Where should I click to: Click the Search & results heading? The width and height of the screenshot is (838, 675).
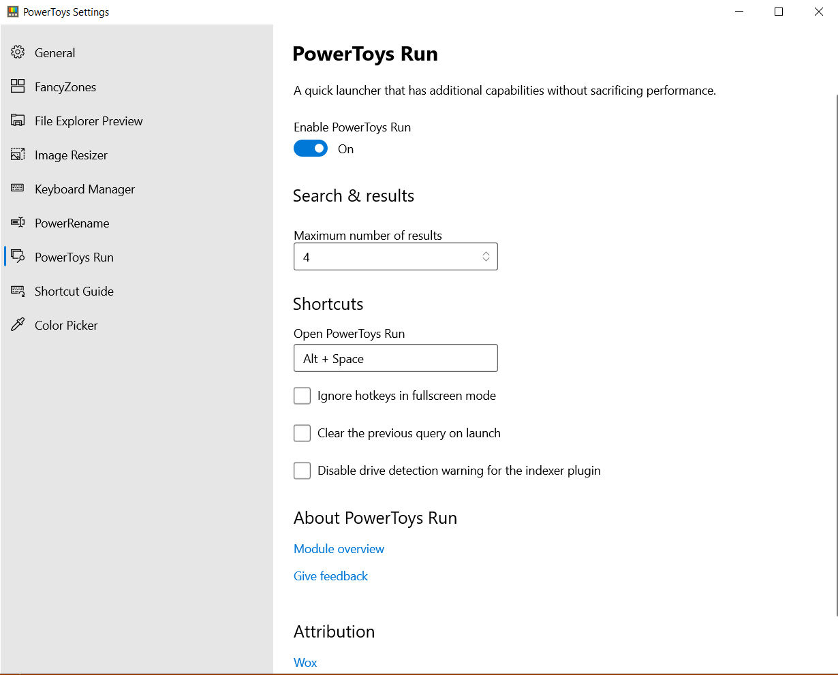coord(354,196)
